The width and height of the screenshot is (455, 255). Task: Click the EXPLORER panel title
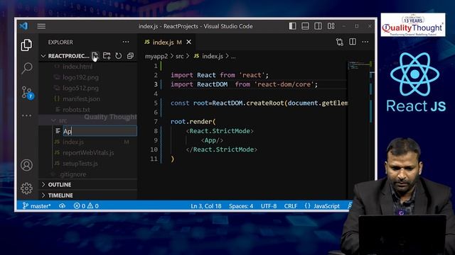(x=60, y=42)
